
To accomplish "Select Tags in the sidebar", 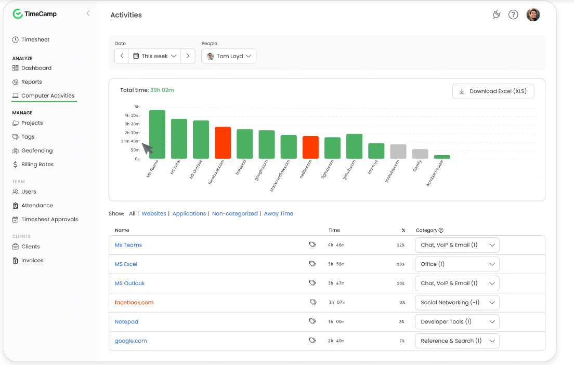I will coord(28,137).
